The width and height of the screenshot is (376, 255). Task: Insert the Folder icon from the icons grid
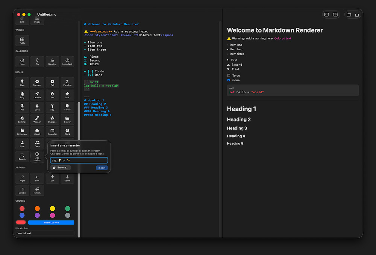[x=67, y=119]
